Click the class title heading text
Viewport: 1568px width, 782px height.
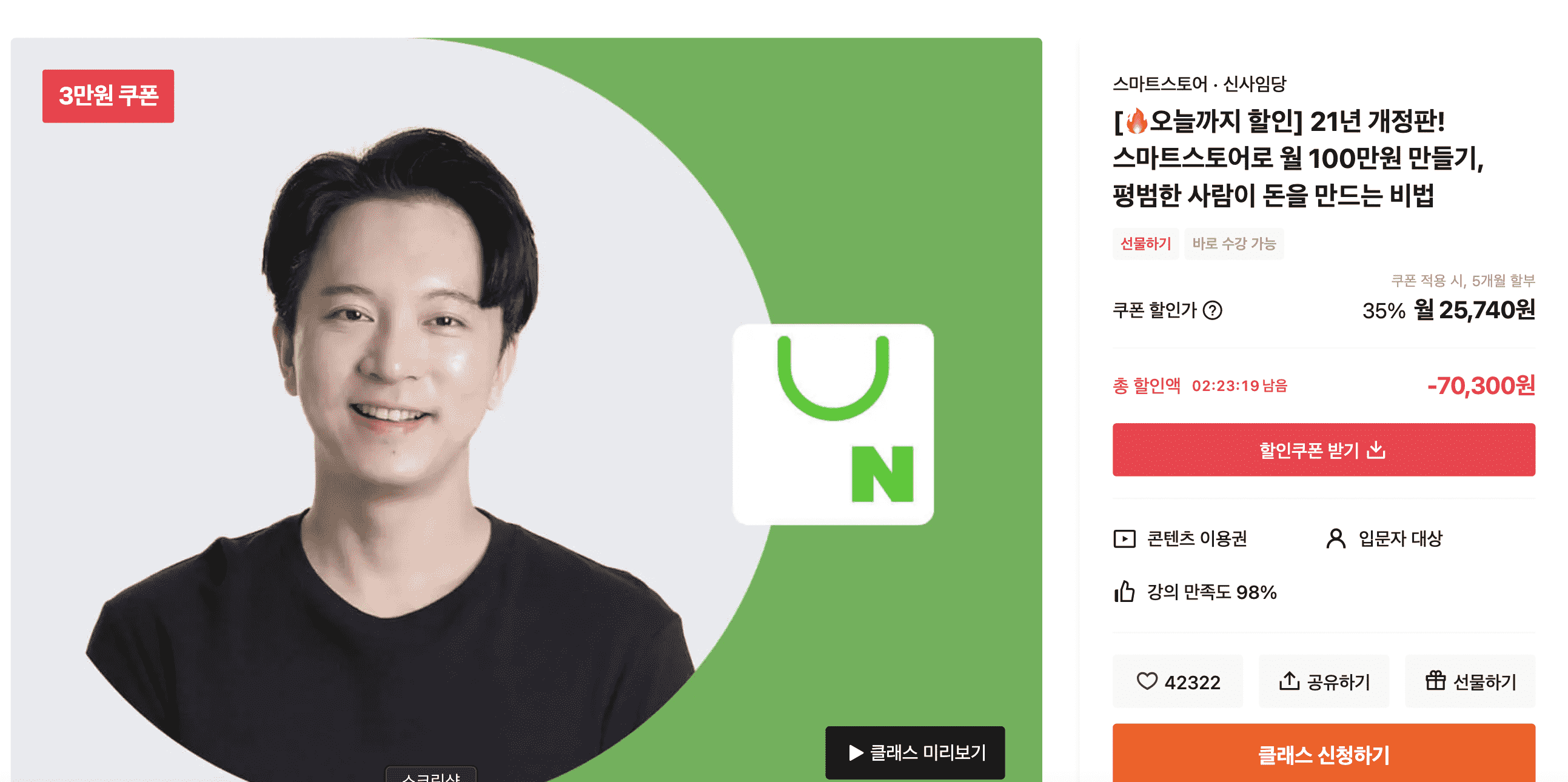1298,158
